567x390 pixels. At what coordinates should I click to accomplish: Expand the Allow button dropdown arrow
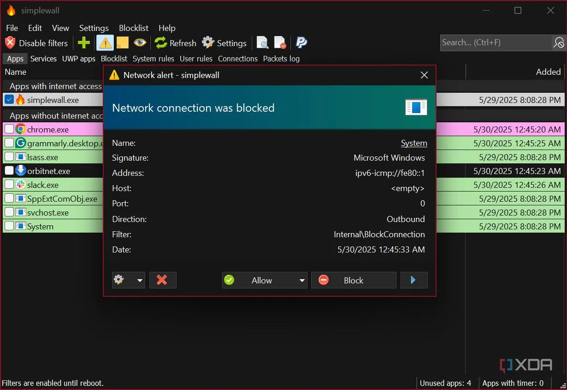tap(302, 280)
